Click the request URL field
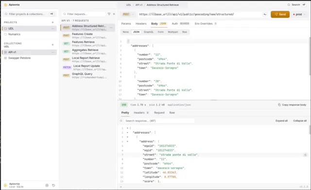The width and height of the screenshot is (311, 190). [199, 14]
